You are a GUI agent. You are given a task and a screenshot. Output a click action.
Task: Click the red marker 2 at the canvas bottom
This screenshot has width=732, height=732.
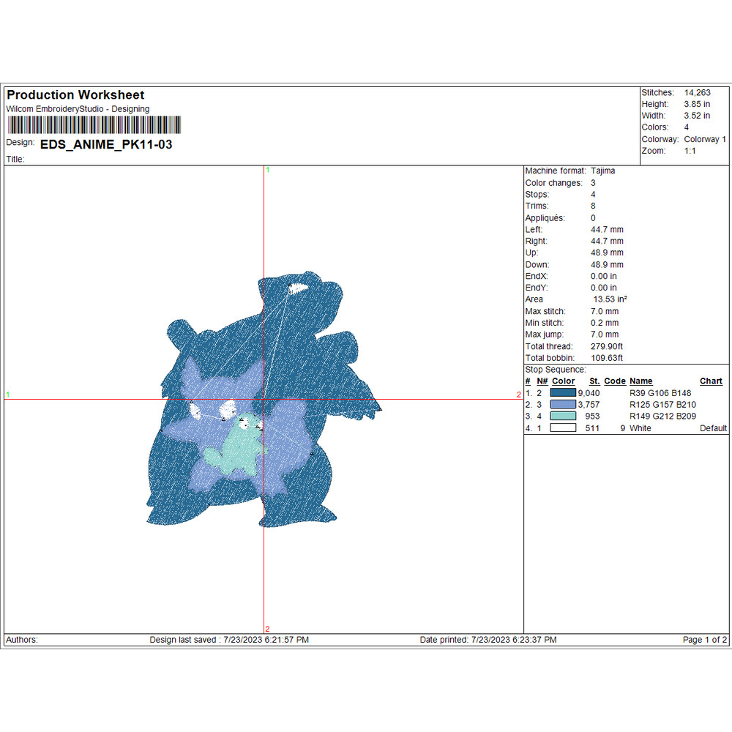tap(267, 629)
